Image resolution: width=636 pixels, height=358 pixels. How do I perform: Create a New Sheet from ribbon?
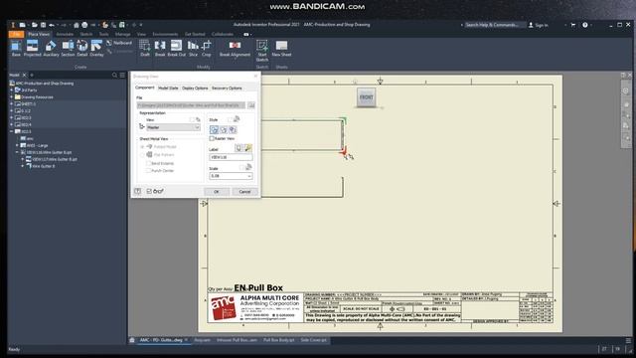281,49
